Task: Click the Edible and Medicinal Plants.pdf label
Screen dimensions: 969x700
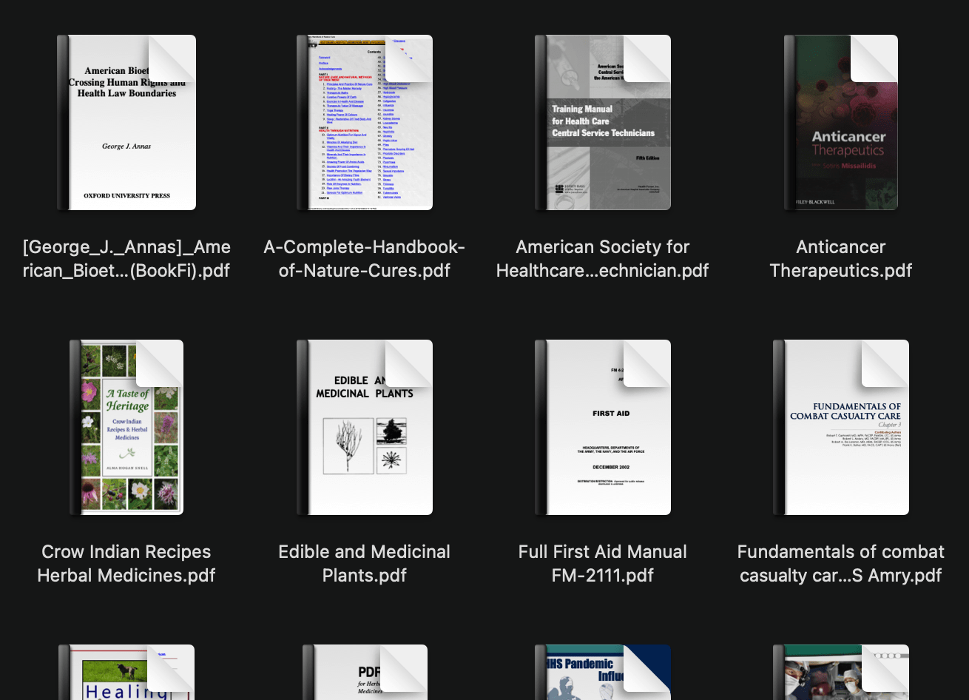Action: tap(365, 563)
